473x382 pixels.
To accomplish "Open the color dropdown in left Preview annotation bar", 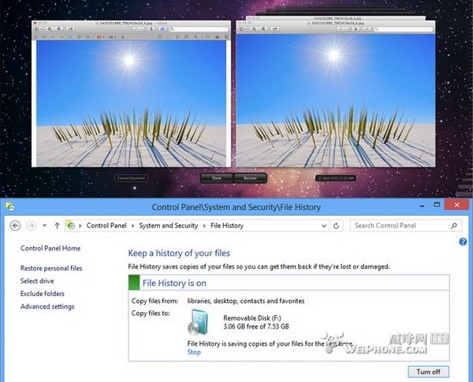I will [100, 37].
